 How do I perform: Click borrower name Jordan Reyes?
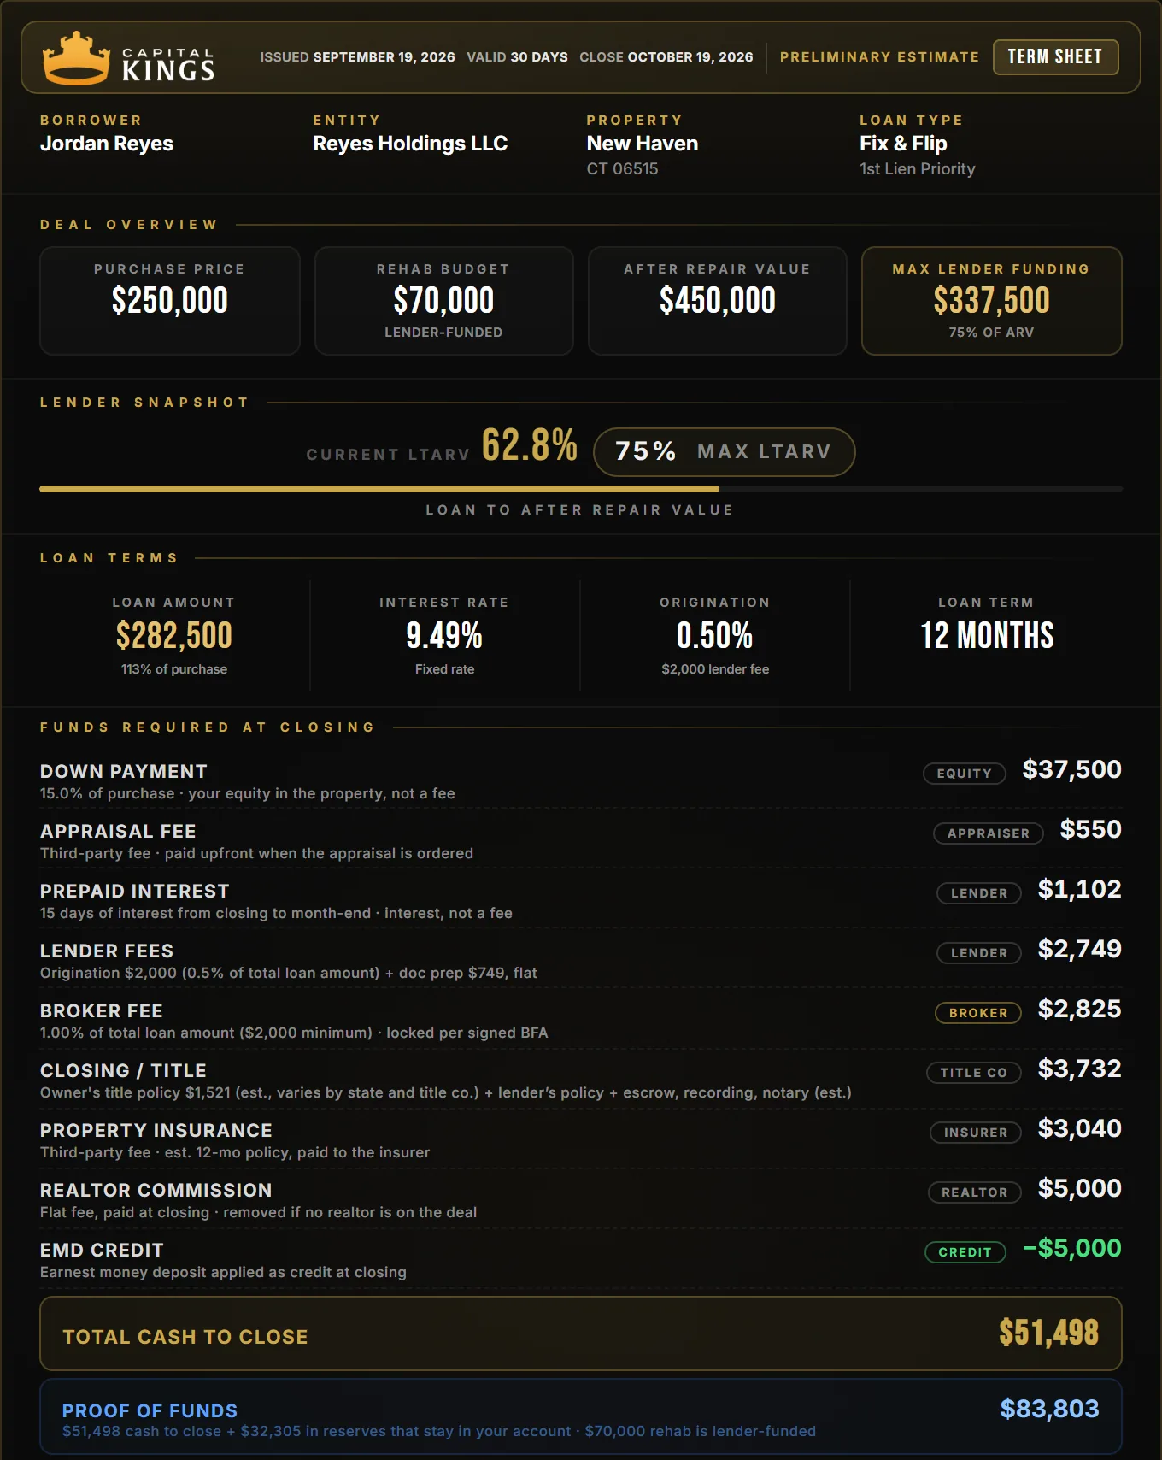107,144
